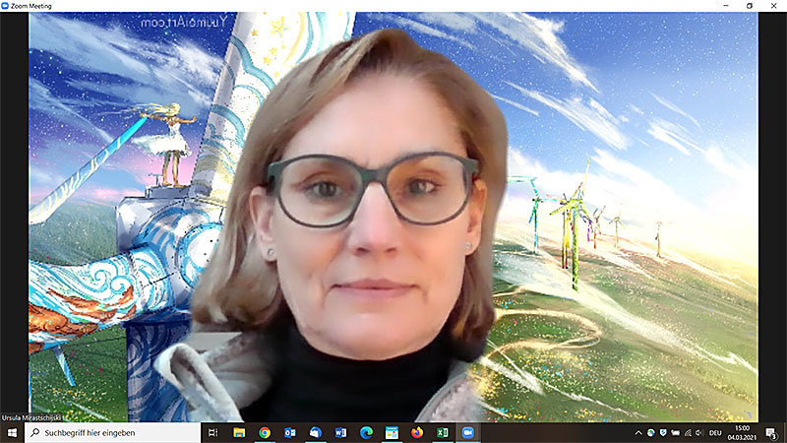Click the 'Suchbegriff hier eingeben' search box
787x443 pixels.
(x=112, y=432)
